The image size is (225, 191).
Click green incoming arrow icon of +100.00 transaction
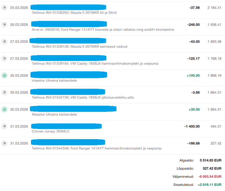coord(4,75)
